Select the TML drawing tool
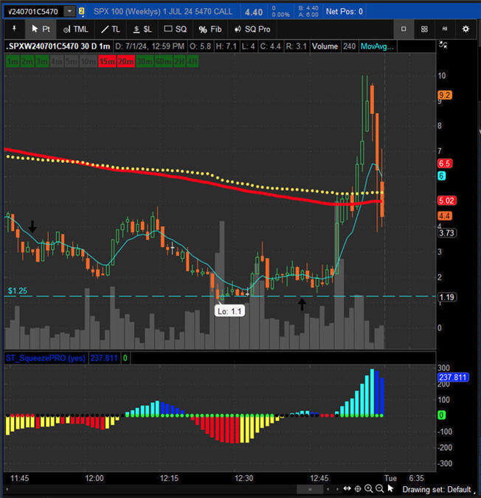The width and height of the screenshot is (481, 498). 75,30
